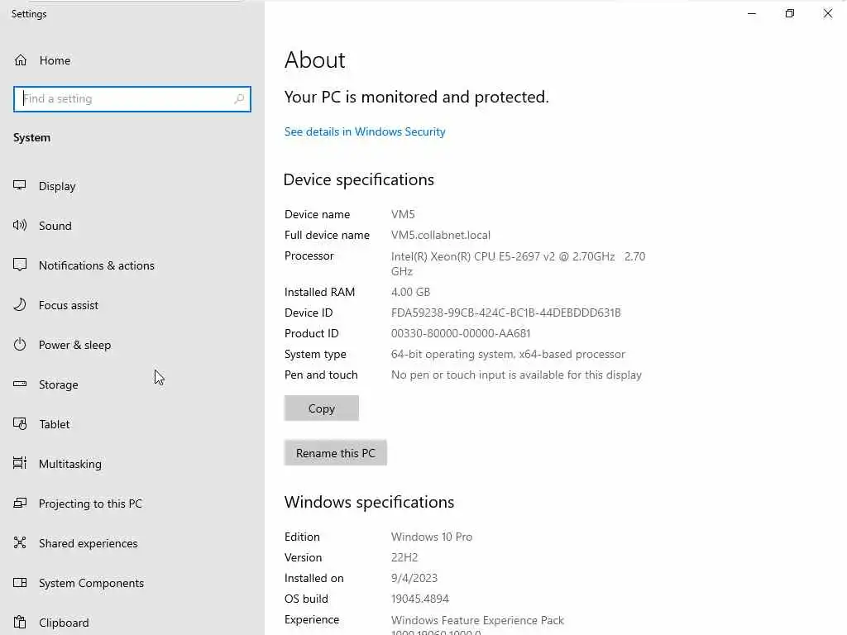Click Rename this PC button
847x635 pixels.
[x=336, y=453]
